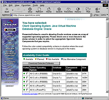This screenshot has width=109, height=100.
Task: Open HOME in the sidebar
Action: click(x=10, y=33)
